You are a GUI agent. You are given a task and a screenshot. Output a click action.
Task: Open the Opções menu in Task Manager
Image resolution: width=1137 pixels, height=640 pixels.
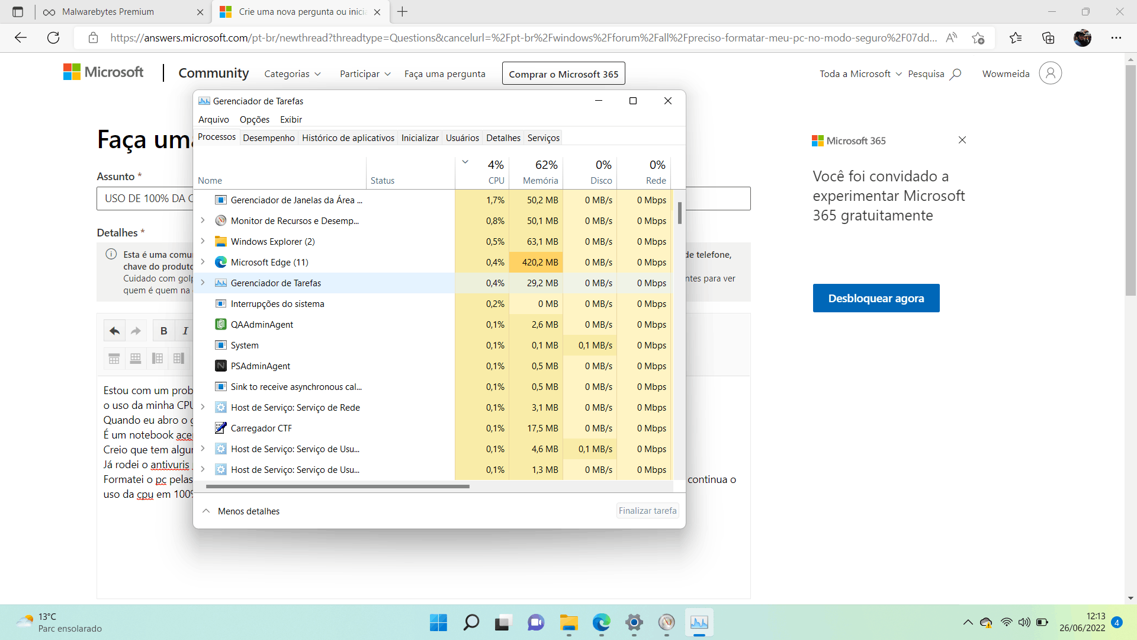[254, 119]
